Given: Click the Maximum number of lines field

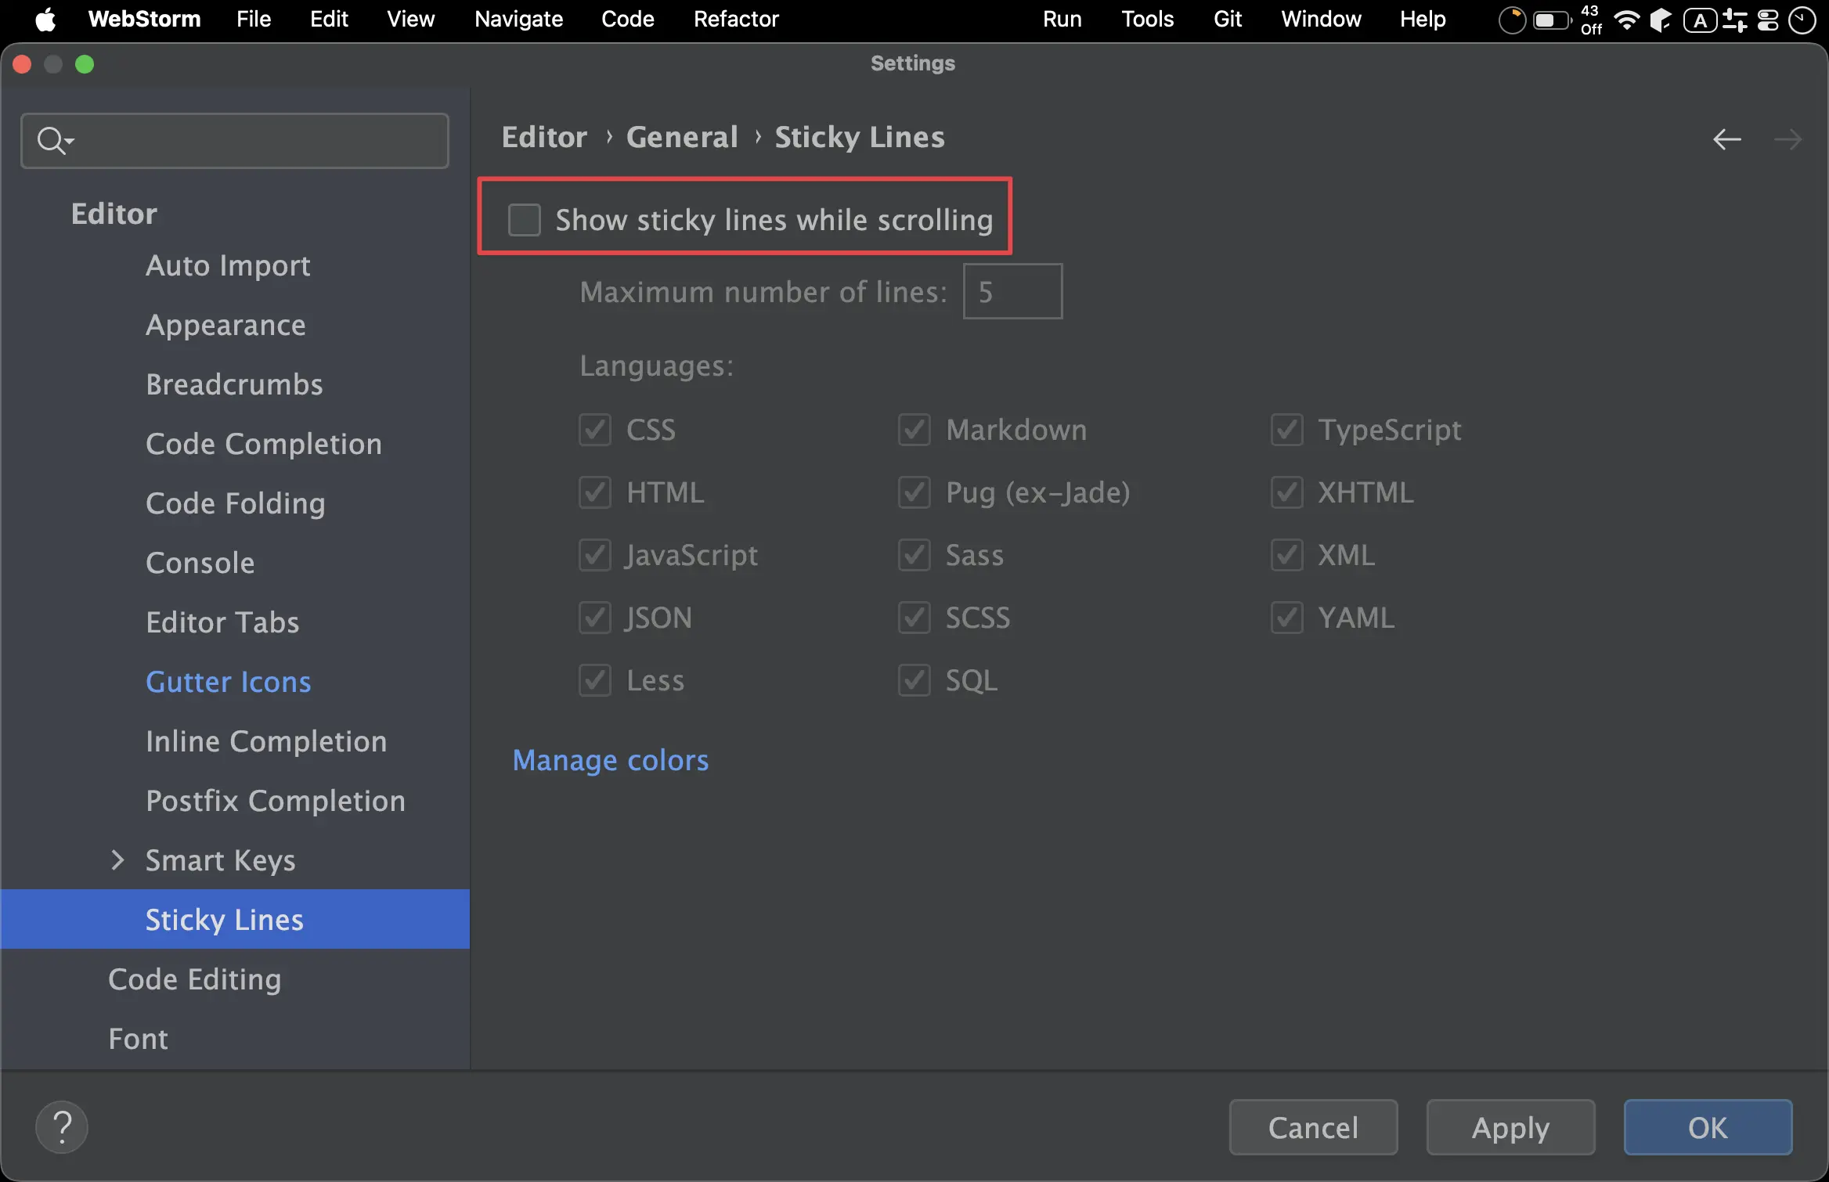Looking at the screenshot, I should [1012, 292].
